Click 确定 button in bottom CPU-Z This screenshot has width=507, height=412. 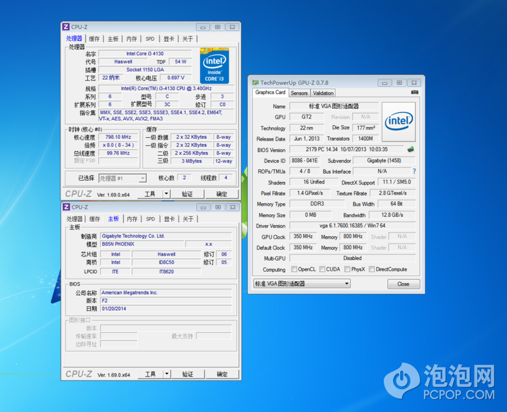tap(222, 374)
